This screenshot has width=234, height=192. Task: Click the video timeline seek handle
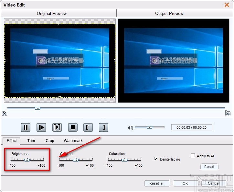37,108
